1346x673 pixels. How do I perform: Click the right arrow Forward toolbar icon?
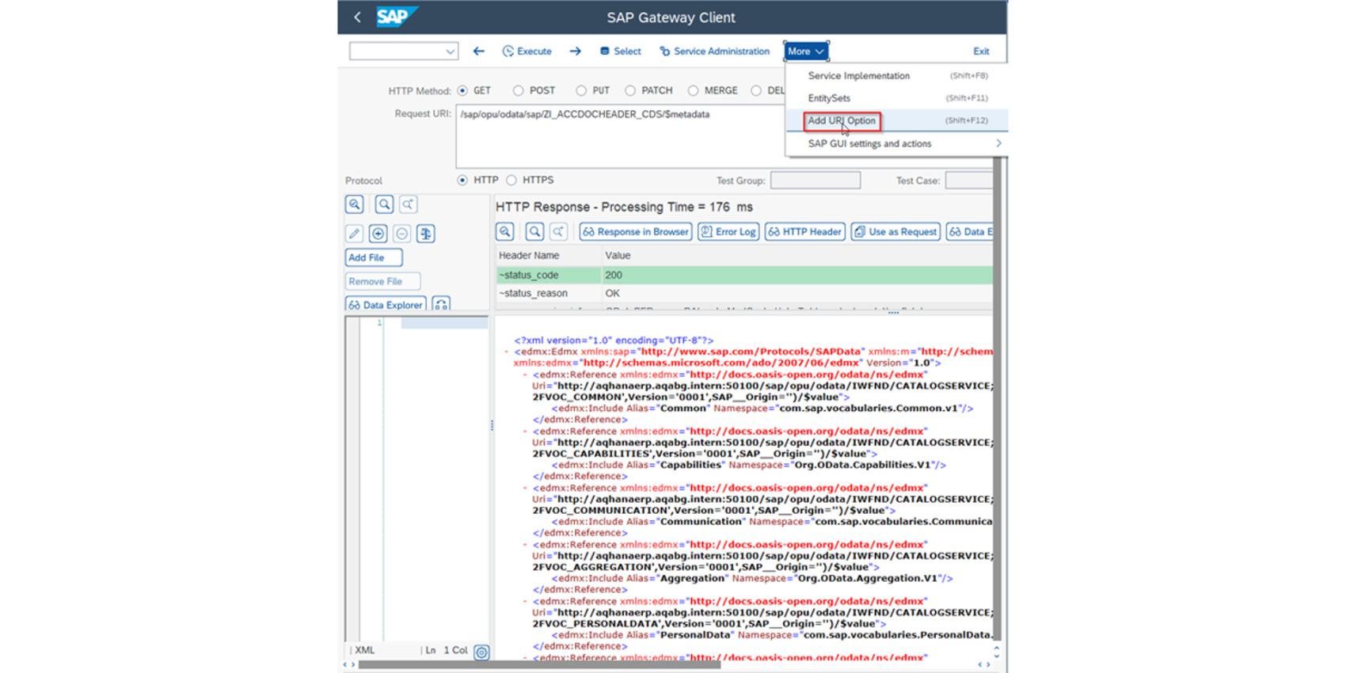[x=576, y=51]
